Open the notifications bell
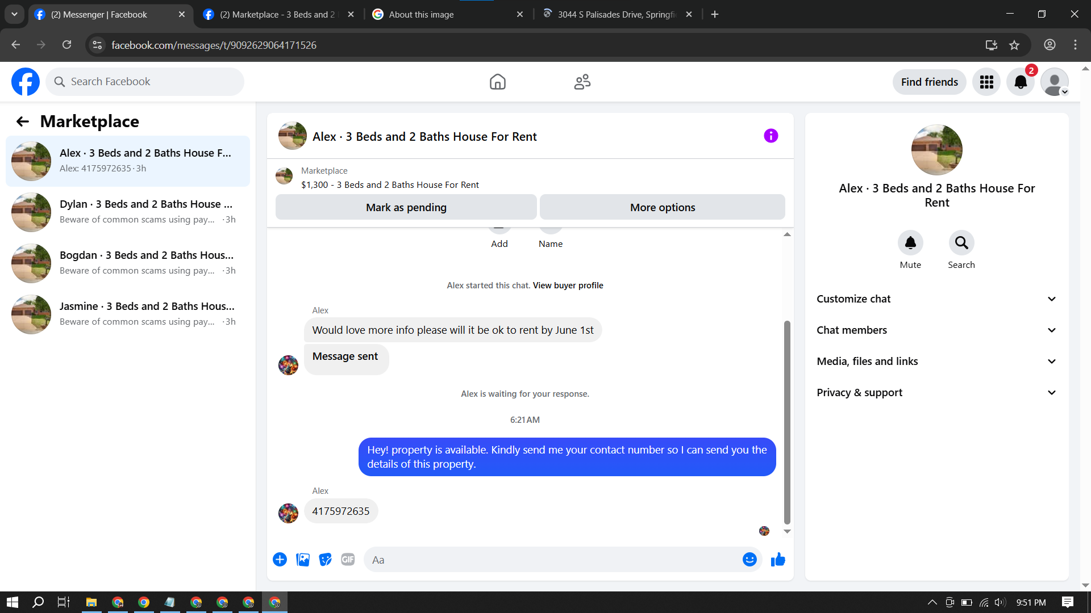 1021,82
